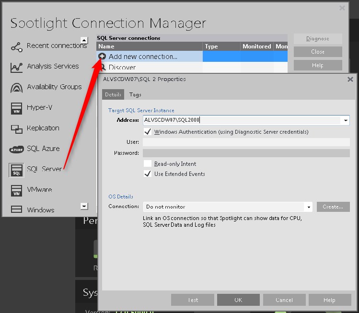Screen dimensions: 359x313
Task: Select the Analysis Services icon
Action: 17,67
